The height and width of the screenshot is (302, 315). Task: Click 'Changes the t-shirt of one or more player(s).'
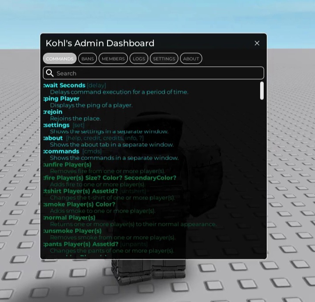point(112,198)
